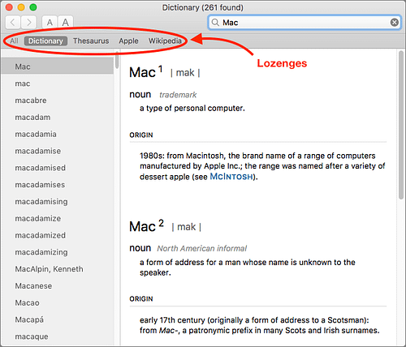
Task: Select the All source lozenge
Action: coord(14,41)
